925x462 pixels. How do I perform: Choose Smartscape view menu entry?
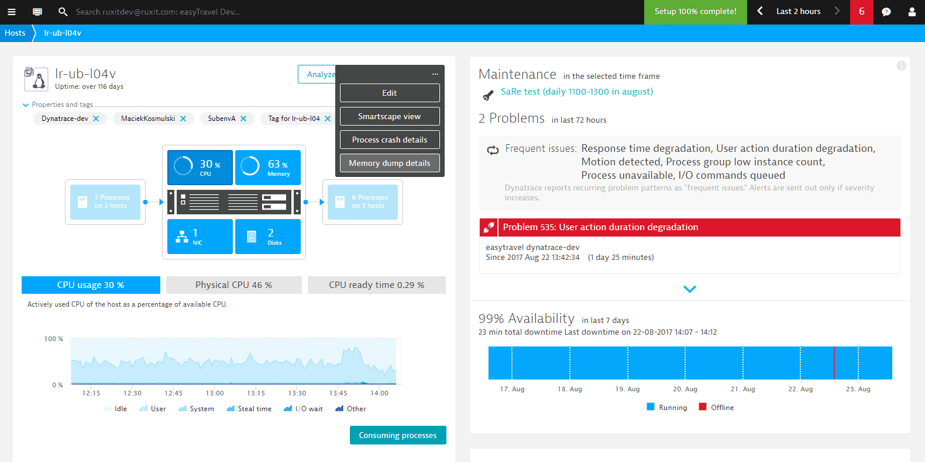tap(390, 116)
